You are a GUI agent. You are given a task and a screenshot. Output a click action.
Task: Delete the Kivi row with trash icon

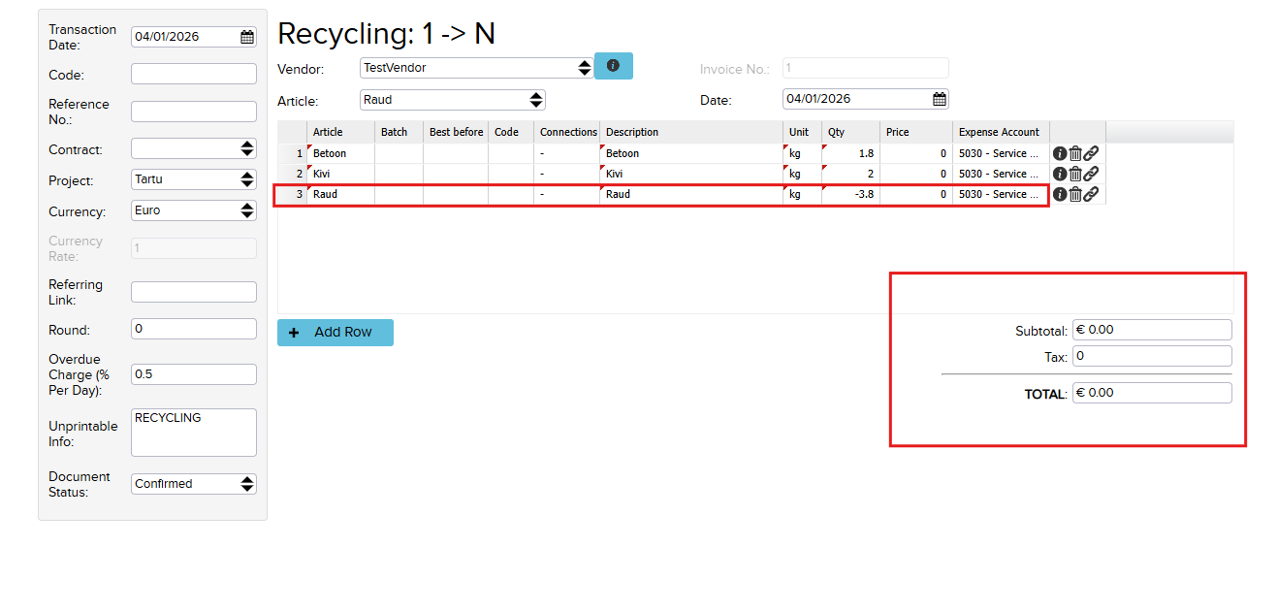coord(1075,174)
